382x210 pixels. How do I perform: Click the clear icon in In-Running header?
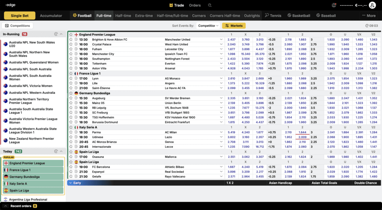pyautogui.click(x=56, y=34)
